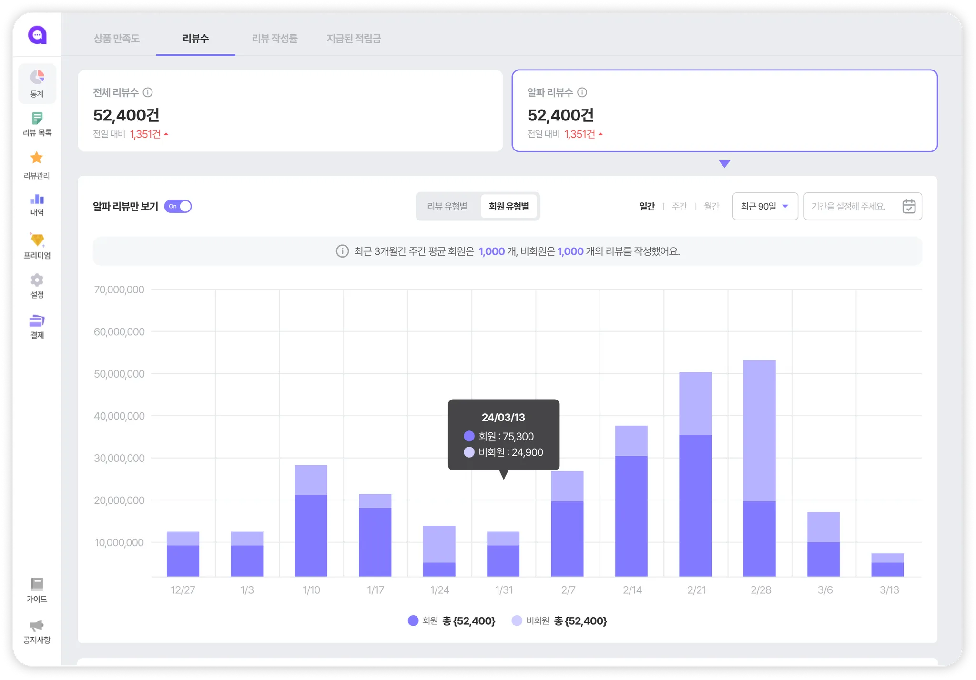
Task: Switch to the 리뷰 작성률 tab
Action: coord(274,39)
